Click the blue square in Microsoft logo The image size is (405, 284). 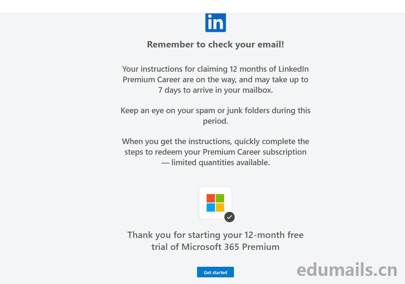tap(211, 207)
